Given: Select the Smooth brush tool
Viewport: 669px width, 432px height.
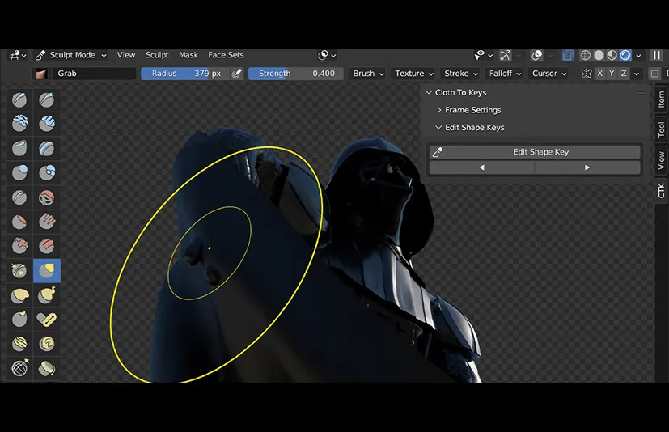Looking at the screenshot, I should click(x=46, y=197).
